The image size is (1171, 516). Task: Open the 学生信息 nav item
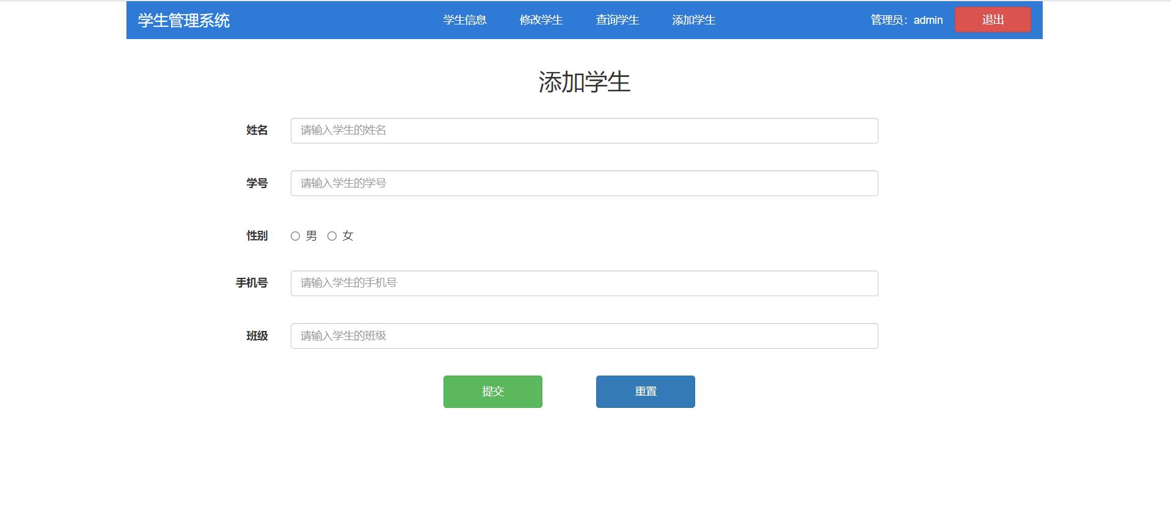pos(465,20)
